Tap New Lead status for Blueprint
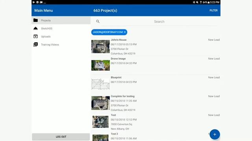The image size is (252, 141). 214,78
